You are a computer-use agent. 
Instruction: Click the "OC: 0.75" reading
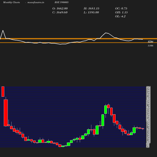pyautogui.click(x=121, y=8)
